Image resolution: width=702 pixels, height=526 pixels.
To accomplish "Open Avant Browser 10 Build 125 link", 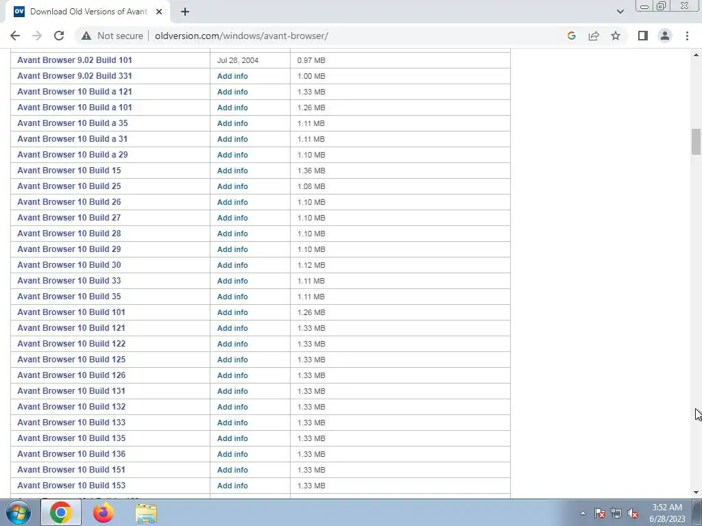I will pos(71,359).
